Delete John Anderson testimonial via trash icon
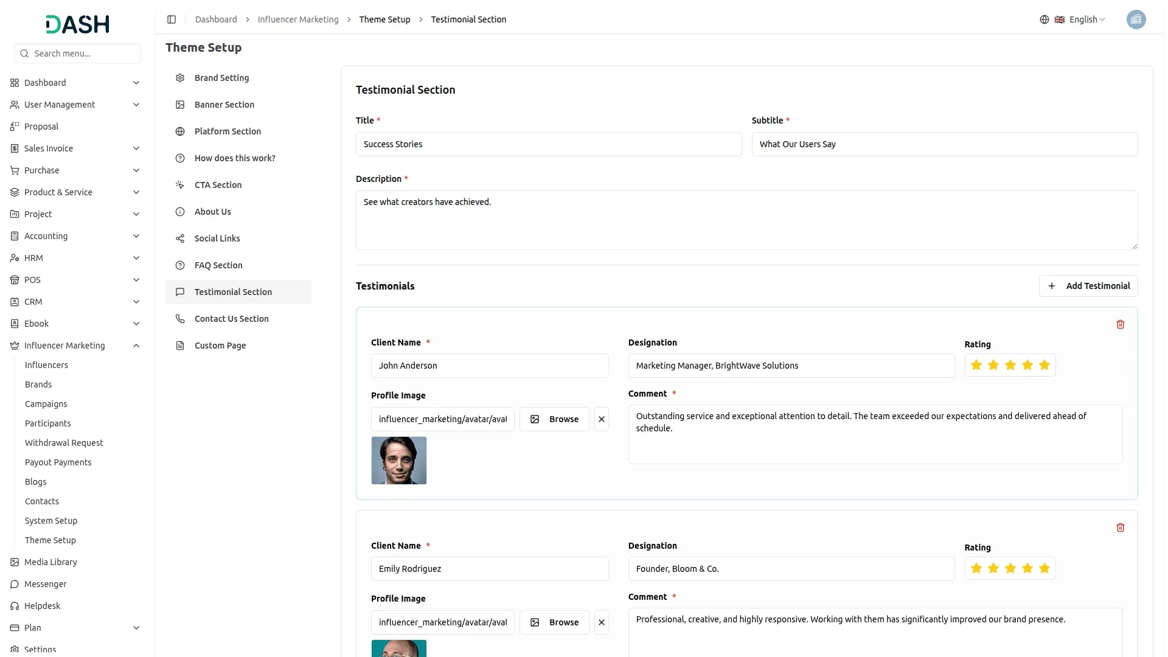This screenshot has width=1168, height=657. click(1120, 324)
